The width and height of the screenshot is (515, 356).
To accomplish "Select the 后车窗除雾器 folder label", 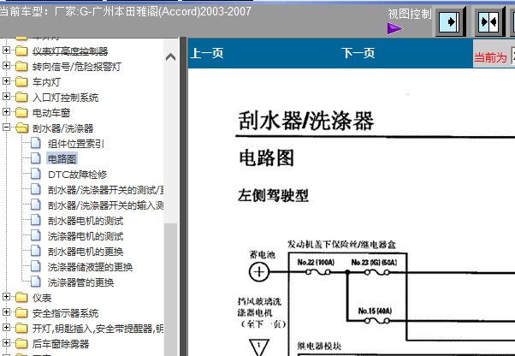I will (61, 344).
